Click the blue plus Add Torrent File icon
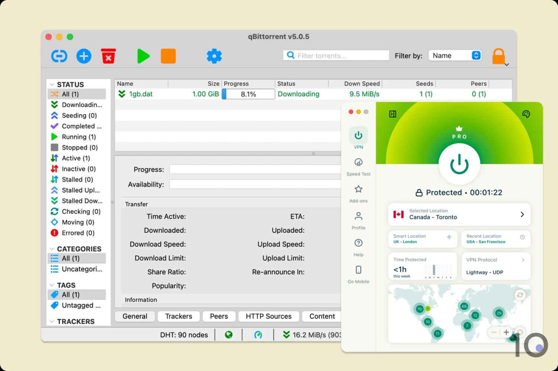The height and width of the screenshot is (371, 558). click(x=84, y=56)
